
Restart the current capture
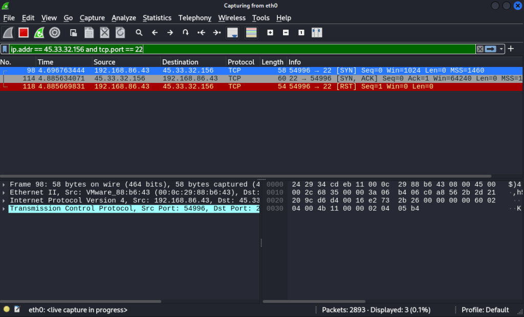coord(39,33)
